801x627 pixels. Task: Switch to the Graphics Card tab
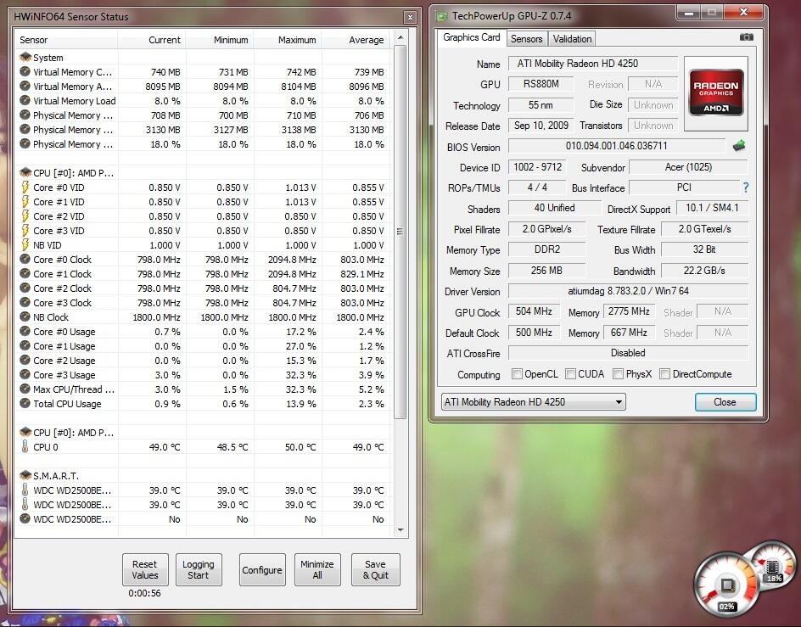point(472,37)
